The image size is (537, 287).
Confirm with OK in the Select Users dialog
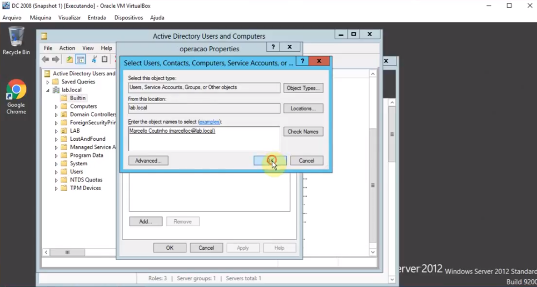coord(270,161)
